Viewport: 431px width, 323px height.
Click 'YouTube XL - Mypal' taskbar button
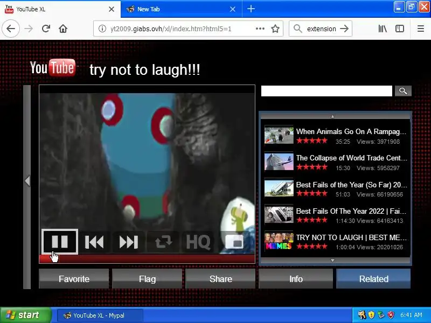coord(100,315)
